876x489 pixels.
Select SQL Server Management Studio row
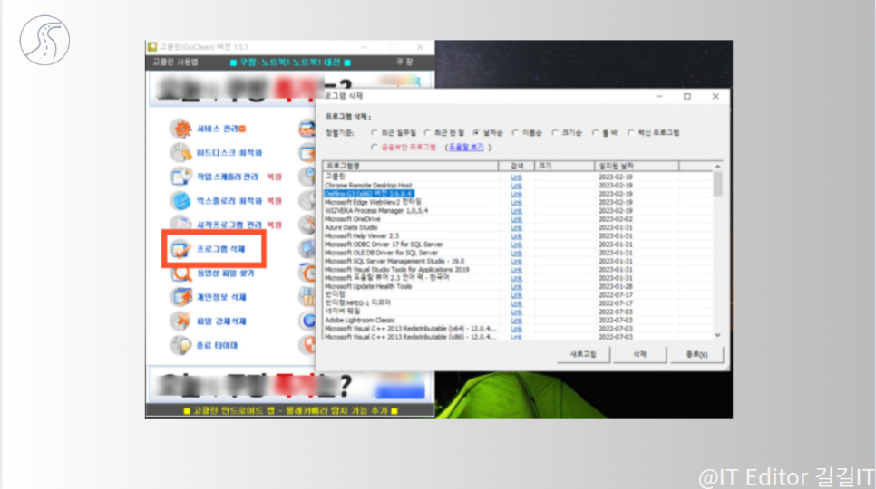[x=518, y=261]
